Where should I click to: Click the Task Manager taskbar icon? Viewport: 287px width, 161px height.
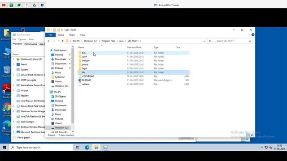tap(105, 147)
